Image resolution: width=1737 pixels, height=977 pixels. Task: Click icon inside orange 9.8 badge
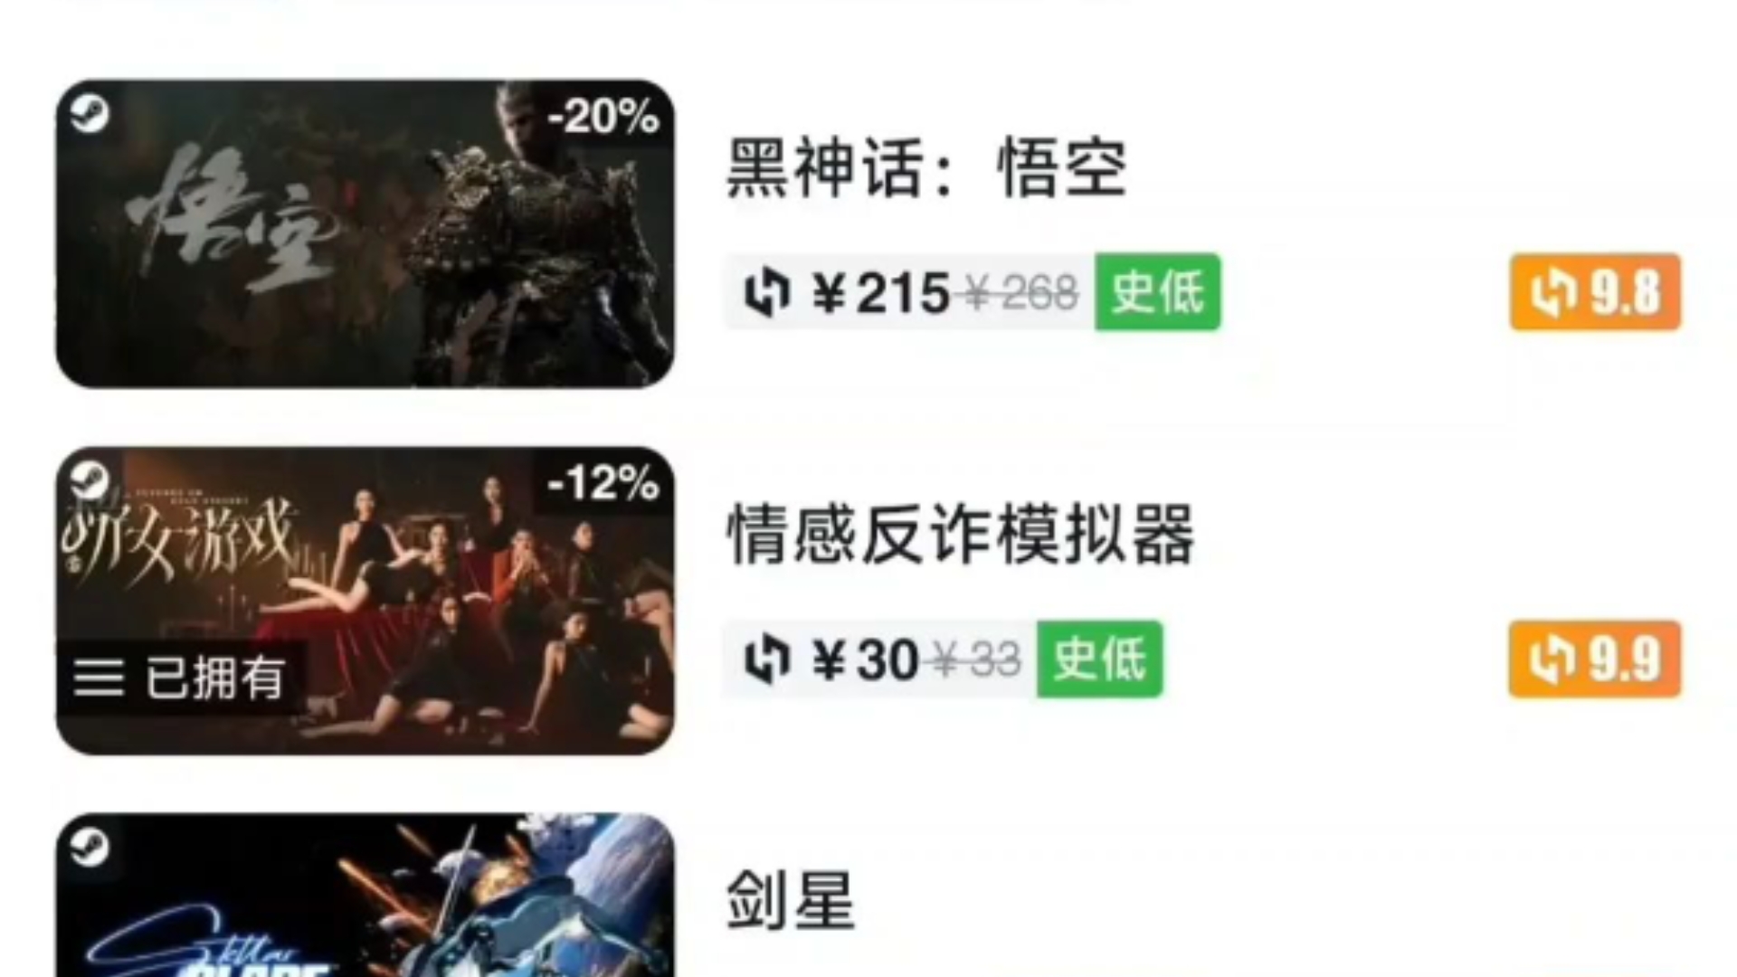[1552, 293]
